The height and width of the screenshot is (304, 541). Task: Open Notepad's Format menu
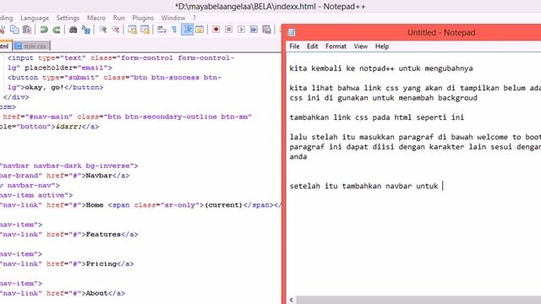tap(336, 46)
